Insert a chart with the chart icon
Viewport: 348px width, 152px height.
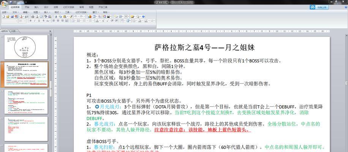click(x=90, y=17)
